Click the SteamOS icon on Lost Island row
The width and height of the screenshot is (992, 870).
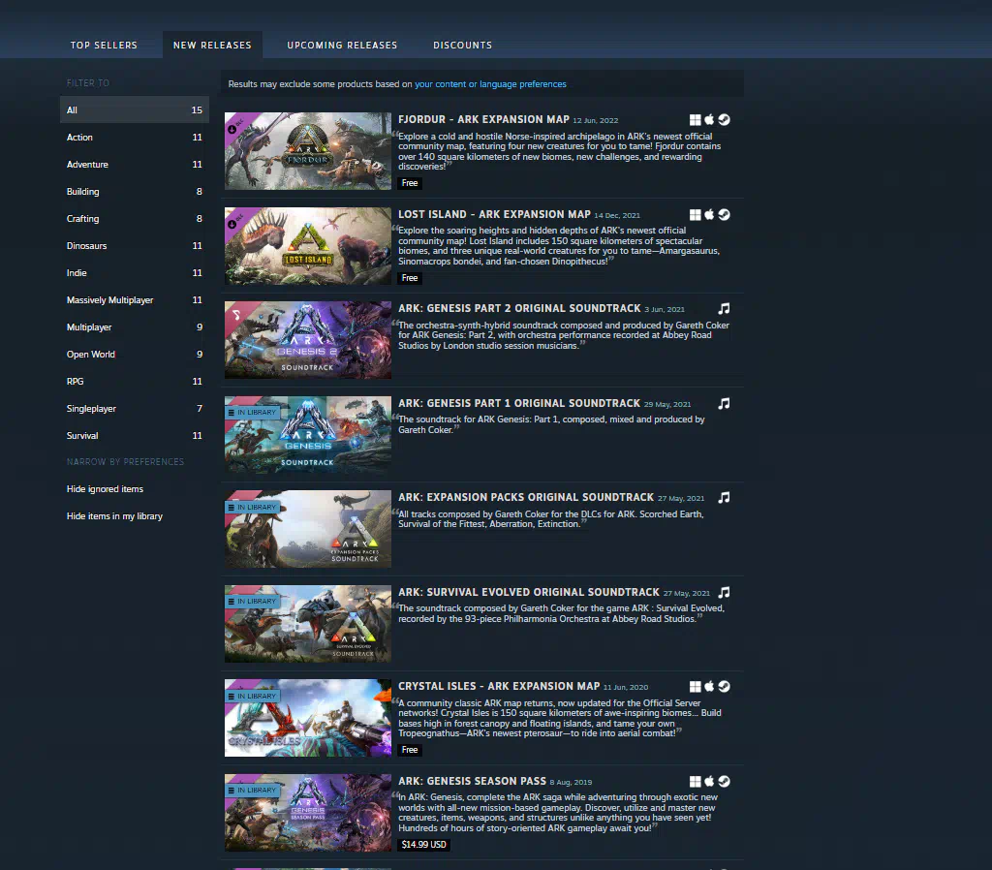click(725, 214)
